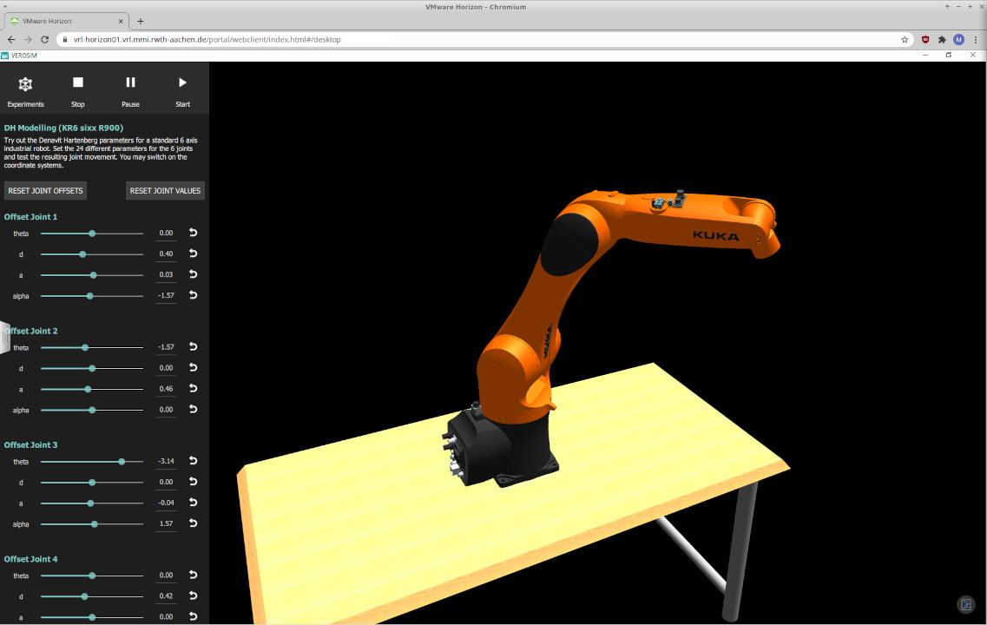Reset Joint 1 theta value
This screenshot has height=625, width=987.
pos(194,233)
